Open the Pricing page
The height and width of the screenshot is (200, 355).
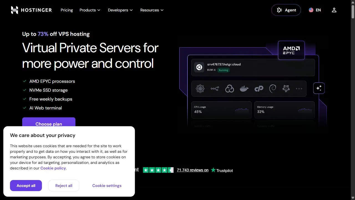tap(67, 10)
